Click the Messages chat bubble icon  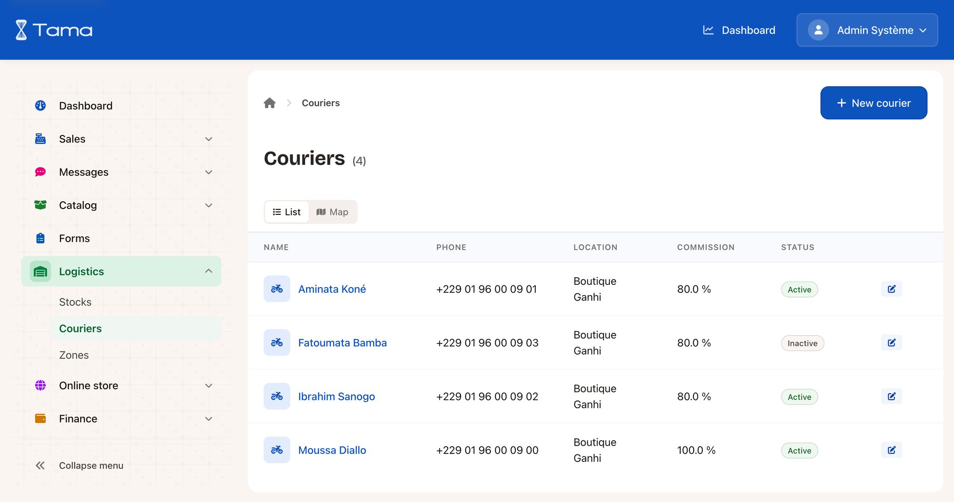click(41, 172)
